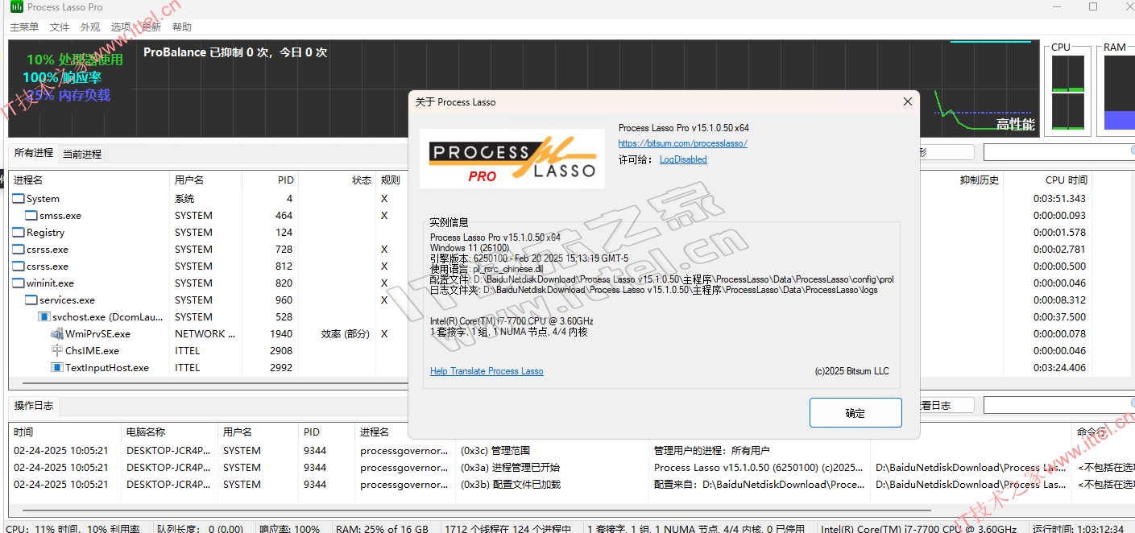Image resolution: width=1135 pixels, height=533 pixels.
Task: Click the ChsIME.exe process icon
Action: click(x=57, y=350)
